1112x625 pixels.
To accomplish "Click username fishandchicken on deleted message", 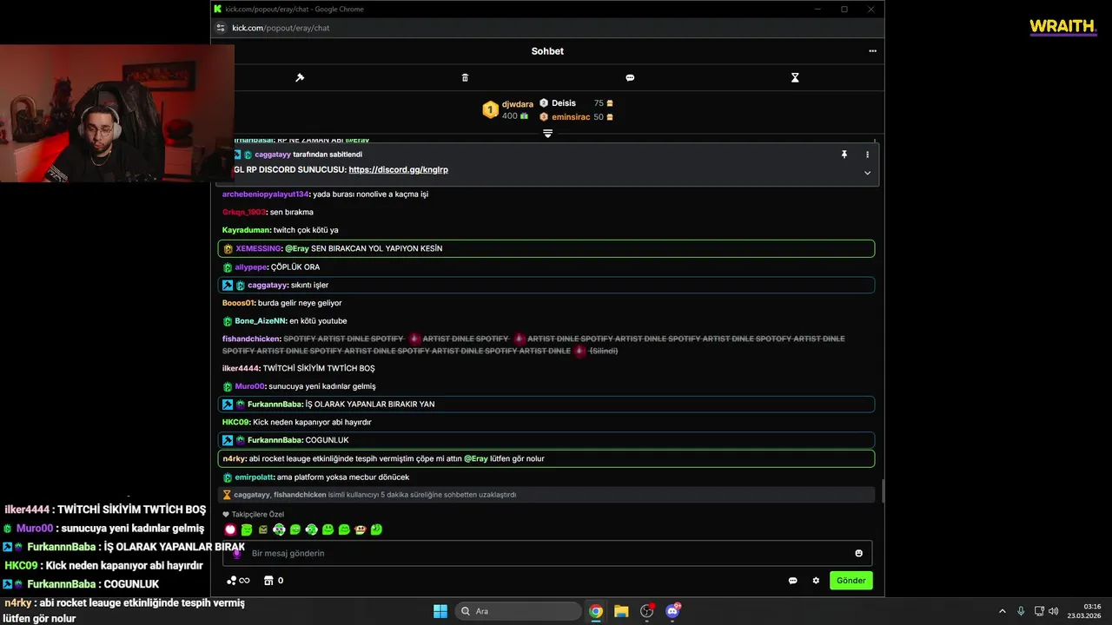I will [251, 339].
